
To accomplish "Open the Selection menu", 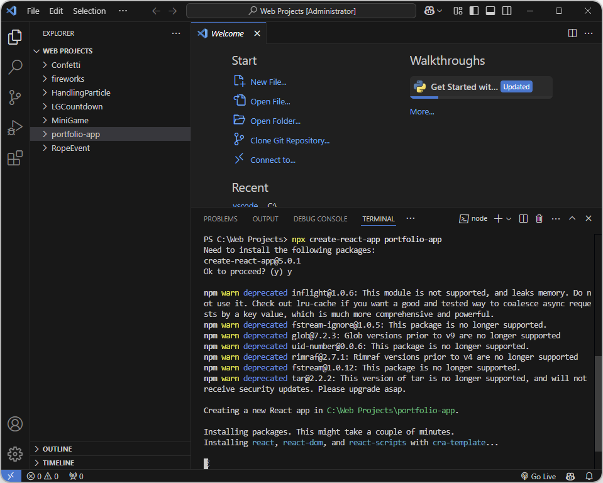I will click(x=89, y=11).
